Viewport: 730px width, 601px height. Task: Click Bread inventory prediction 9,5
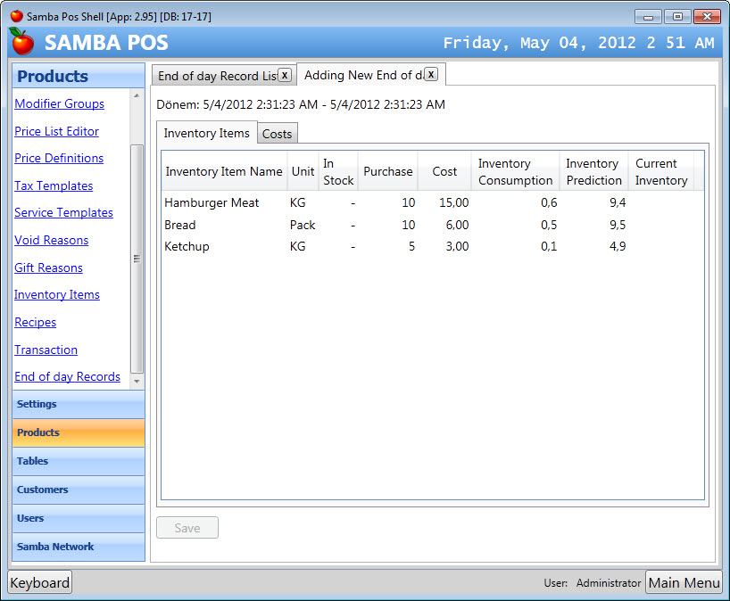618,225
